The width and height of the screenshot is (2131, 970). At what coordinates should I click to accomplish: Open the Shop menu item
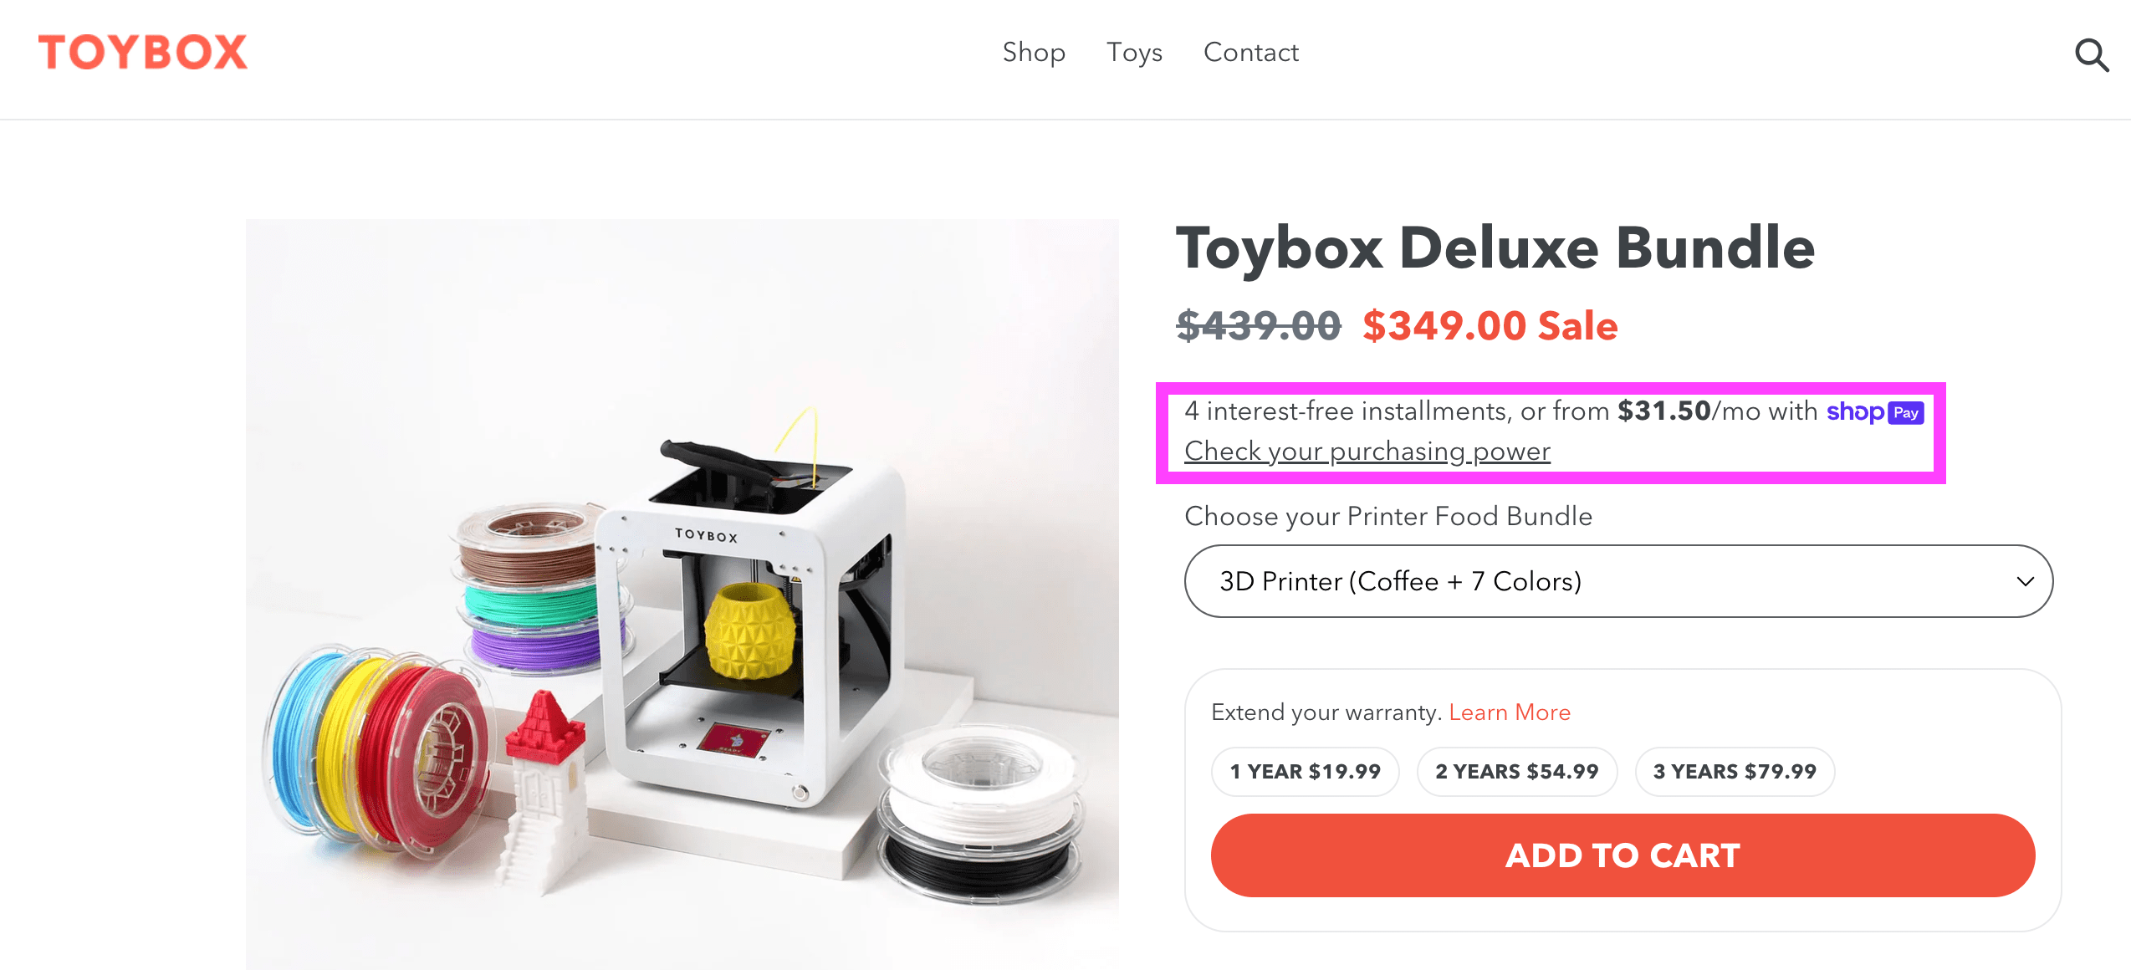[x=1035, y=52]
